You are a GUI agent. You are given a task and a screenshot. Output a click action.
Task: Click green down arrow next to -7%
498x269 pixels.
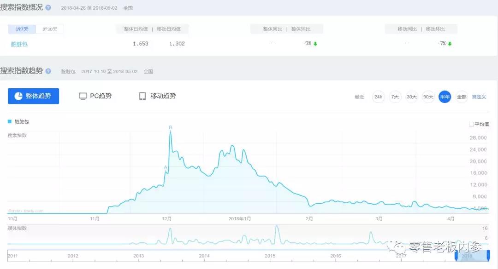click(x=450, y=44)
